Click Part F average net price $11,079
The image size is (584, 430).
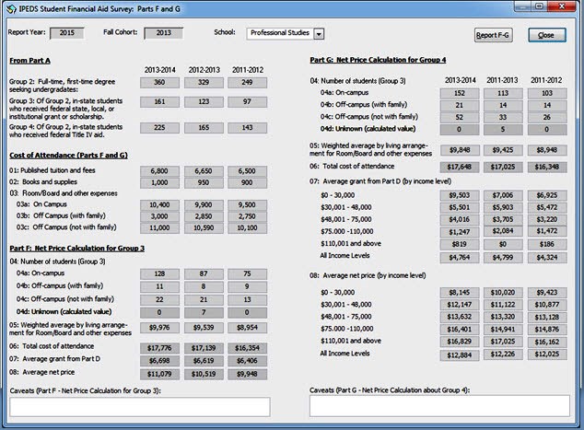point(159,374)
